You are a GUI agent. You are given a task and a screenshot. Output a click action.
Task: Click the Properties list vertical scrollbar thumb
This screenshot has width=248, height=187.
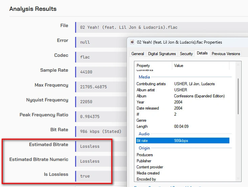click(x=238, y=96)
